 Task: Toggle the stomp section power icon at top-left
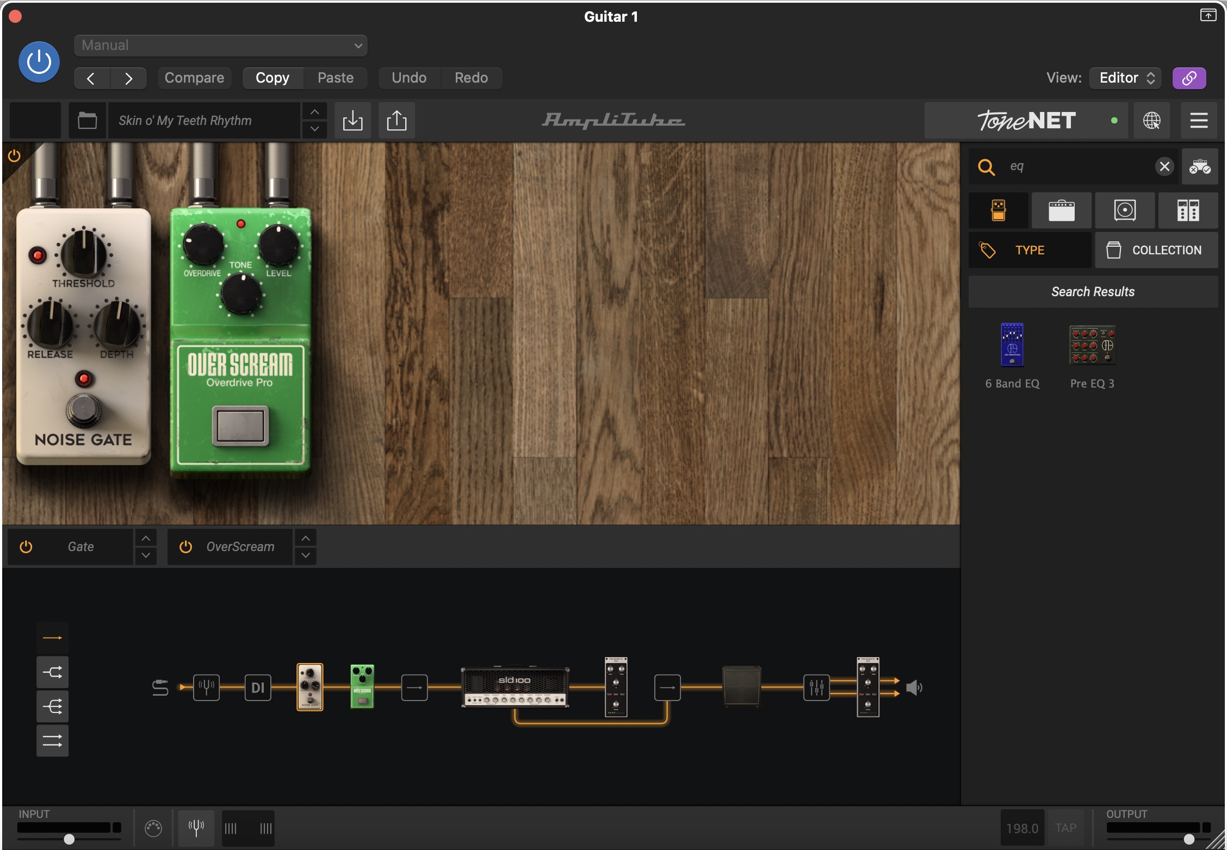(x=14, y=156)
